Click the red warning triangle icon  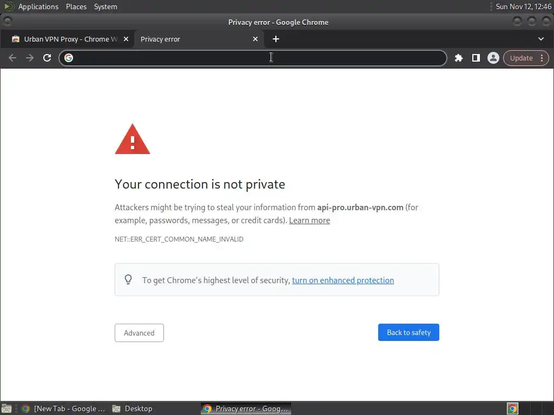pos(133,139)
